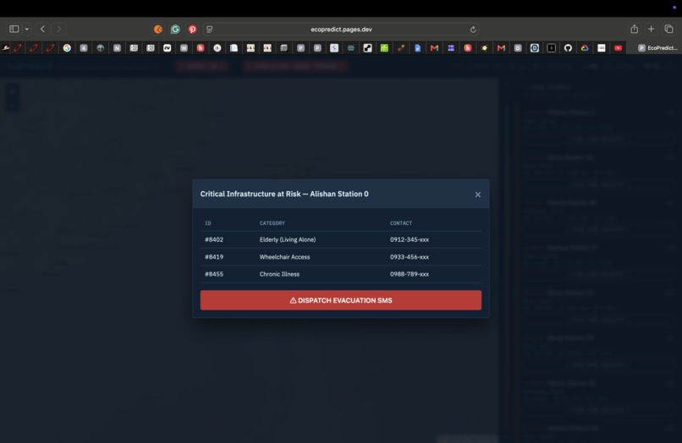This screenshot has width=682, height=443.
Task: Open the gray 4 favicon bookmark
Action: (x=84, y=48)
